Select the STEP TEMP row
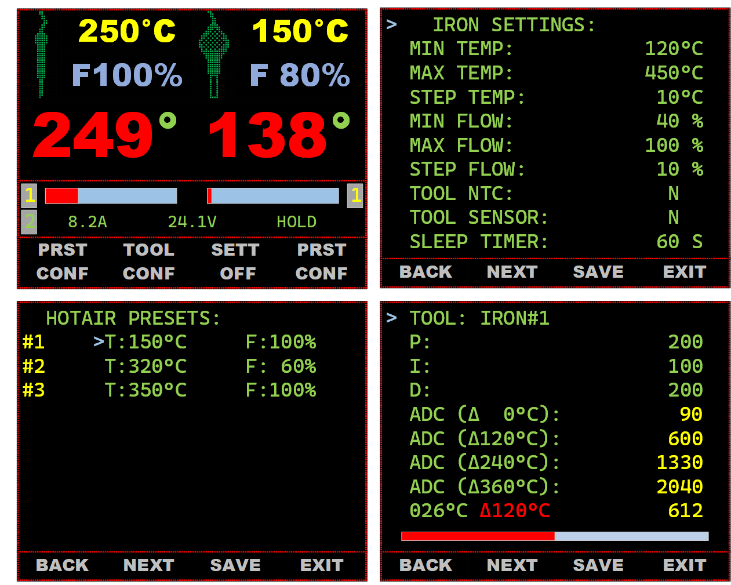Viewport: 731px width, 585px height. coord(556,97)
